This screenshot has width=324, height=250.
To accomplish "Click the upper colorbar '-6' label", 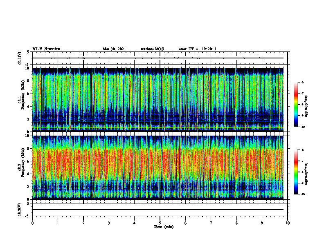I will click(302, 83).
